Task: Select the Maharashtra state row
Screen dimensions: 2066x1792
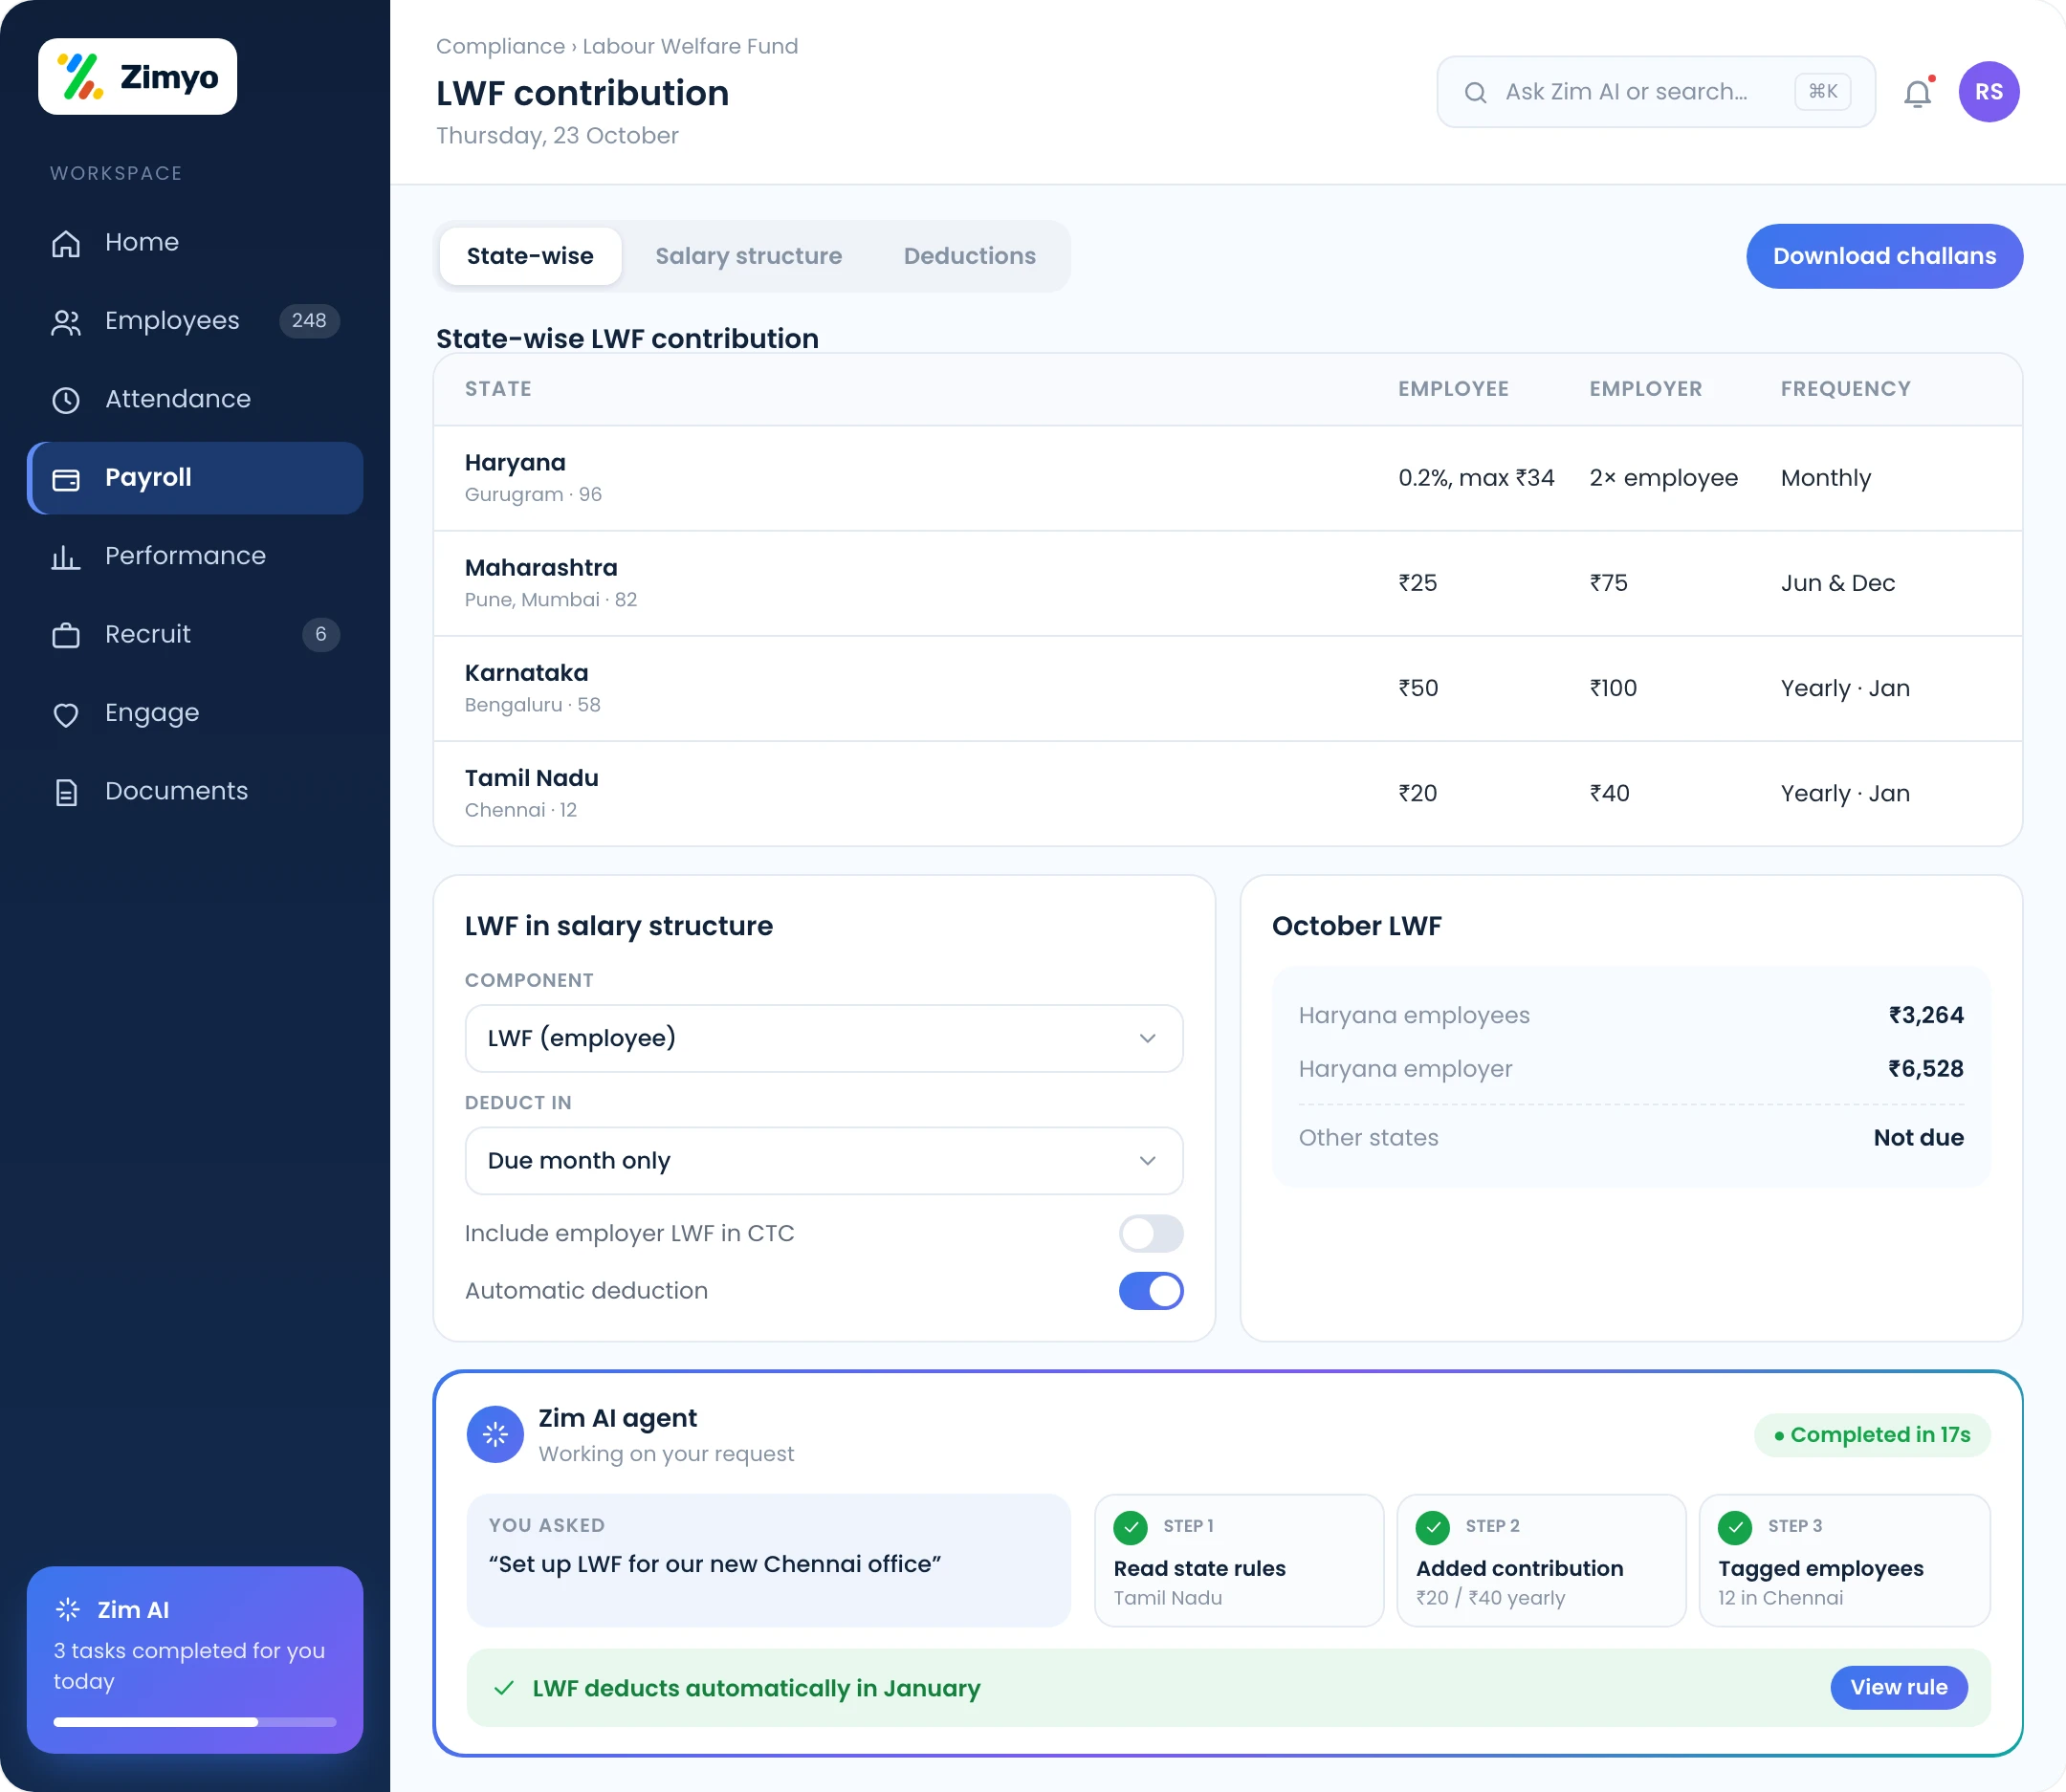Action: point(1227,584)
